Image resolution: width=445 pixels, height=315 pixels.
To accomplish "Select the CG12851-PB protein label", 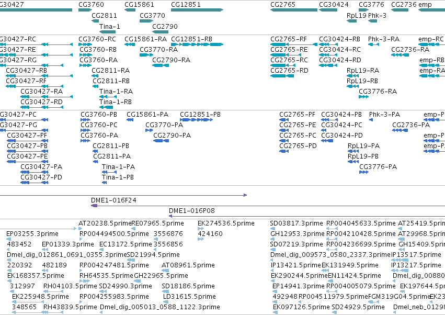I will (200, 115).
